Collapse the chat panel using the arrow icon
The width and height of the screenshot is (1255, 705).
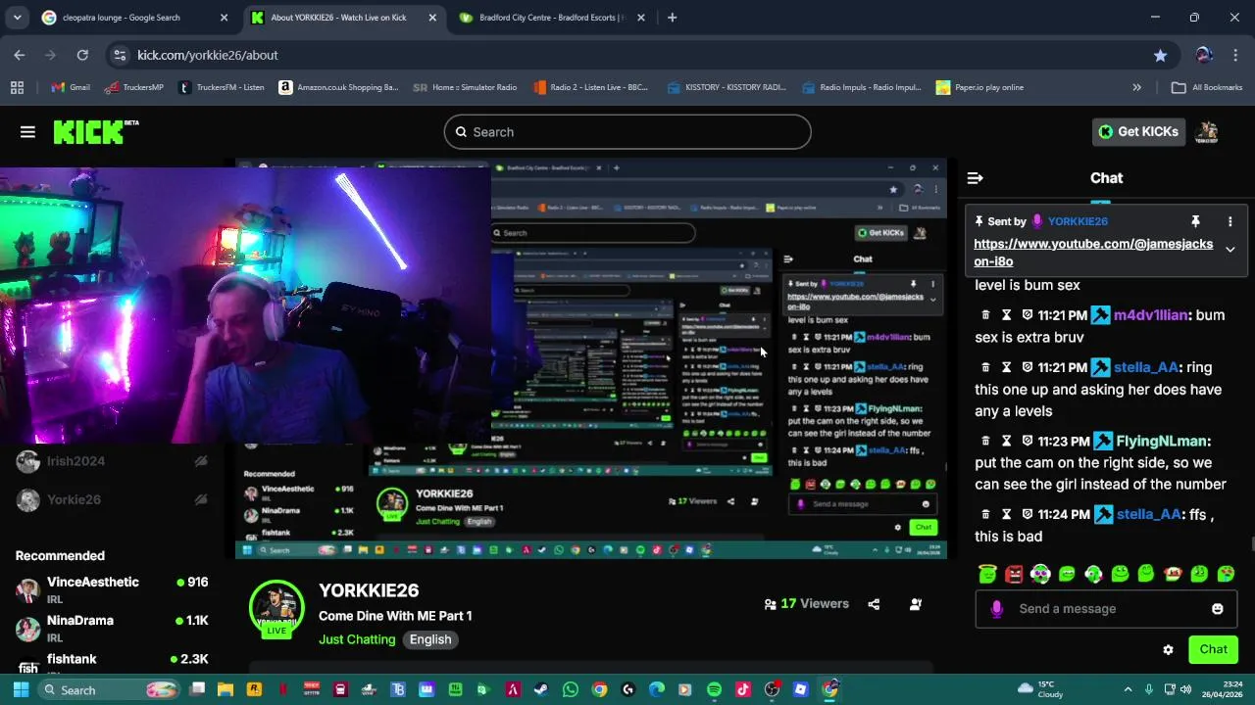click(975, 178)
